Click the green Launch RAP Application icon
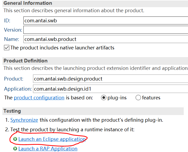 pos(15,149)
